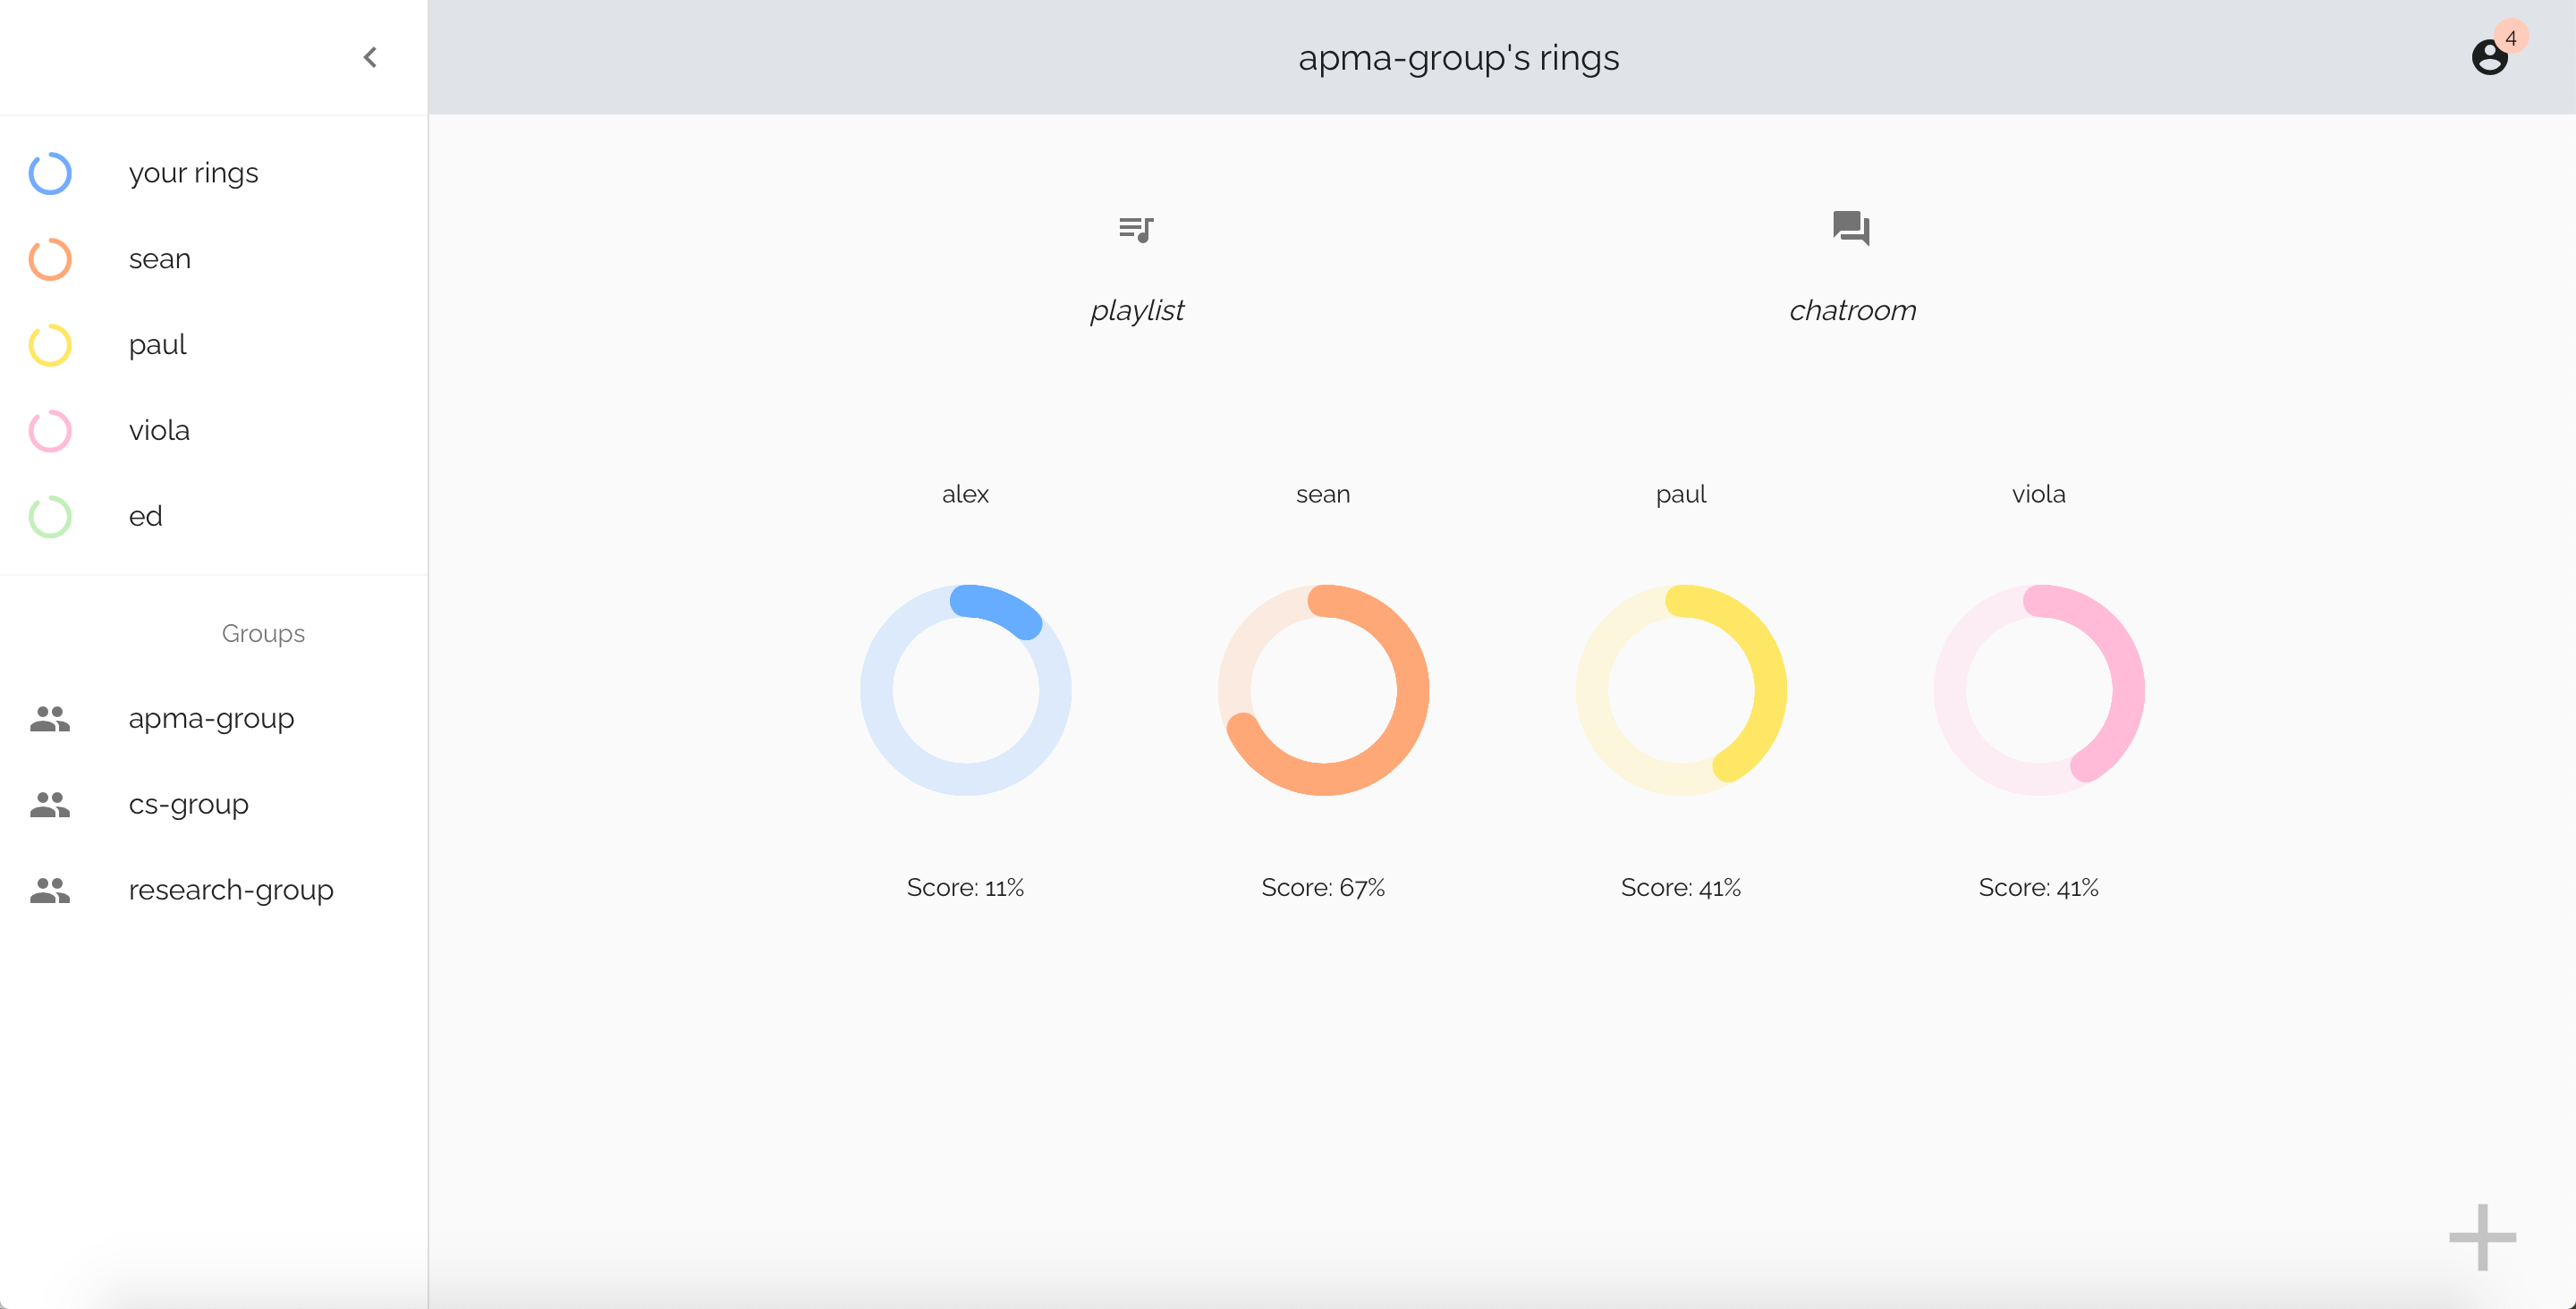The image size is (2576, 1309).
Task: Switch to research-group in Groups list
Action: [230, 890]
